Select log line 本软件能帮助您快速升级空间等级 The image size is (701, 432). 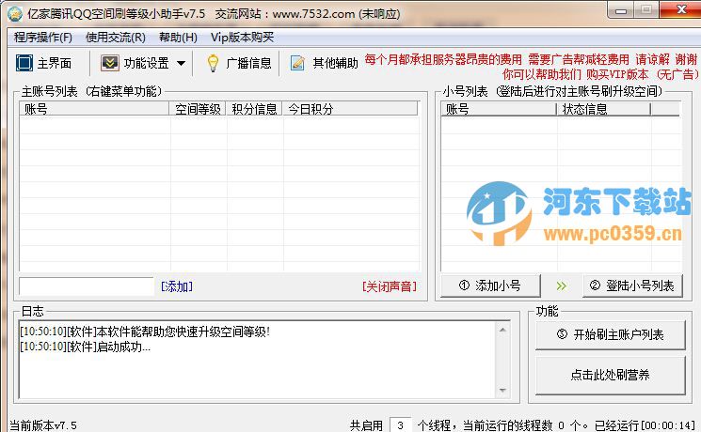click(x=145, y=332)
